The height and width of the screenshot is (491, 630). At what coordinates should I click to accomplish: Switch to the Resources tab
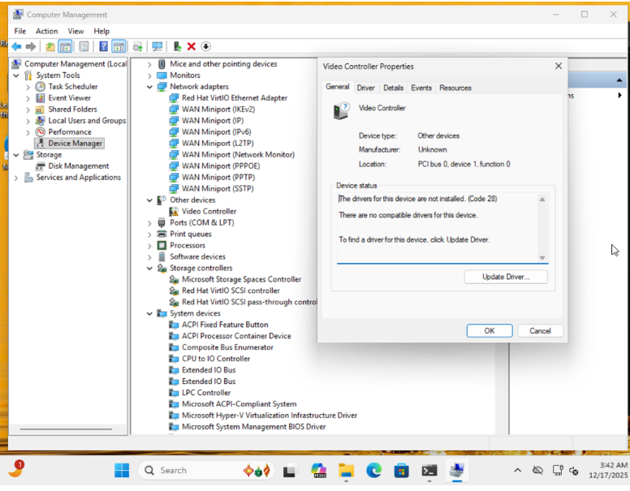click(x=455, y=88)
